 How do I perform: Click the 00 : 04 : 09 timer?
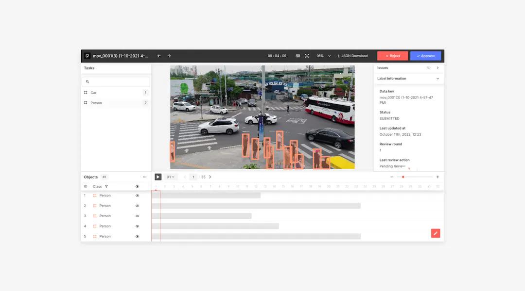277,56
